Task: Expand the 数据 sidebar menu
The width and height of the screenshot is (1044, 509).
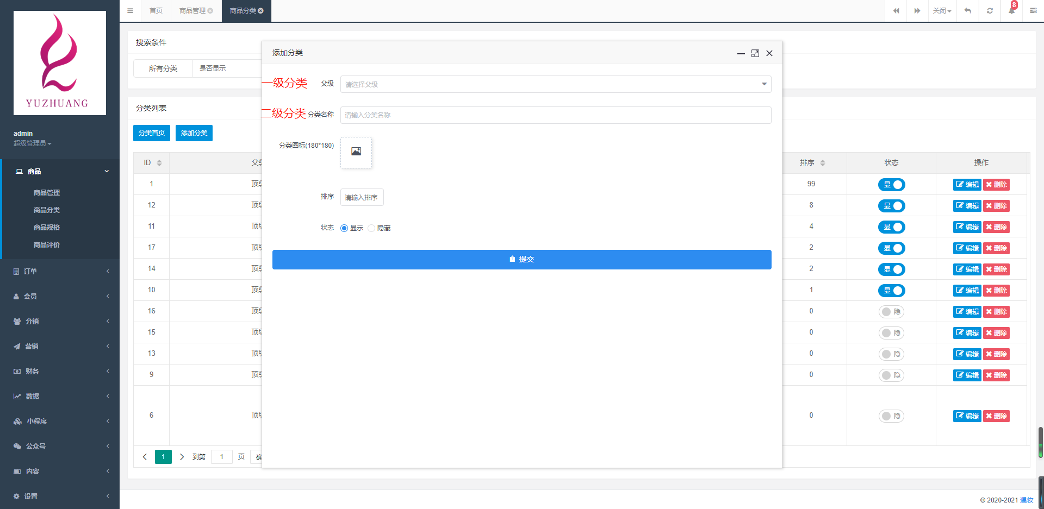Action: (x=60, y=396)
